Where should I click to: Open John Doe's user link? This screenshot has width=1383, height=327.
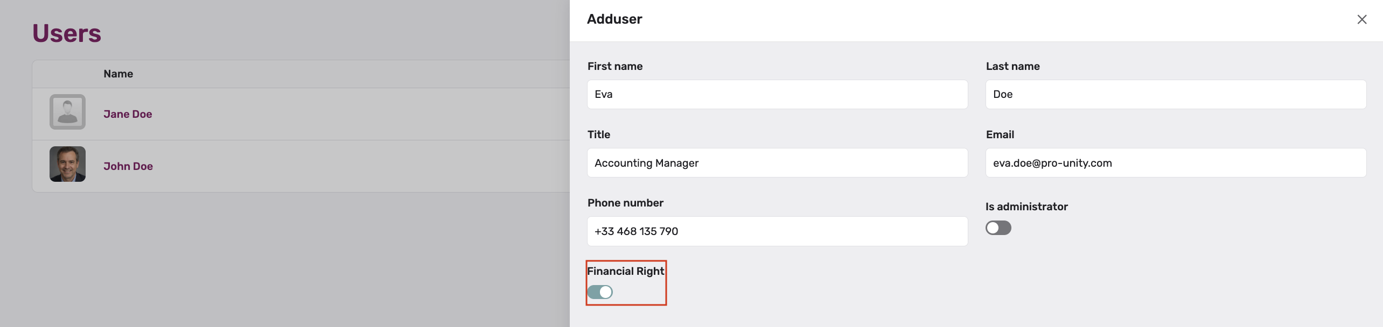tap(128, 166)
